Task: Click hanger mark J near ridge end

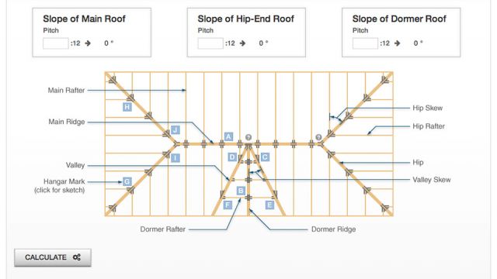Action: [176, 129]
